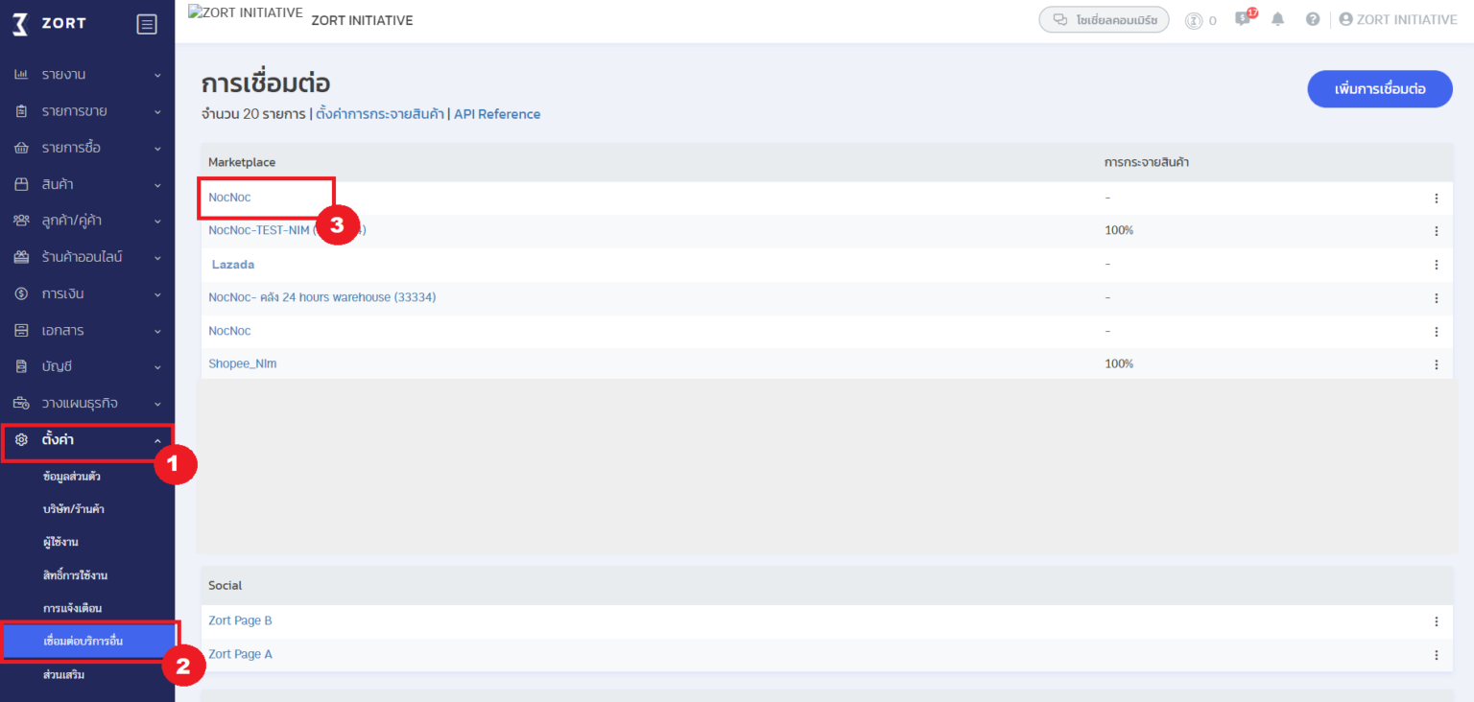Viewport: 1474px width, 702px height.
Task: Open the รายงาน reports section via its chart icon
Action: (21, 74)
